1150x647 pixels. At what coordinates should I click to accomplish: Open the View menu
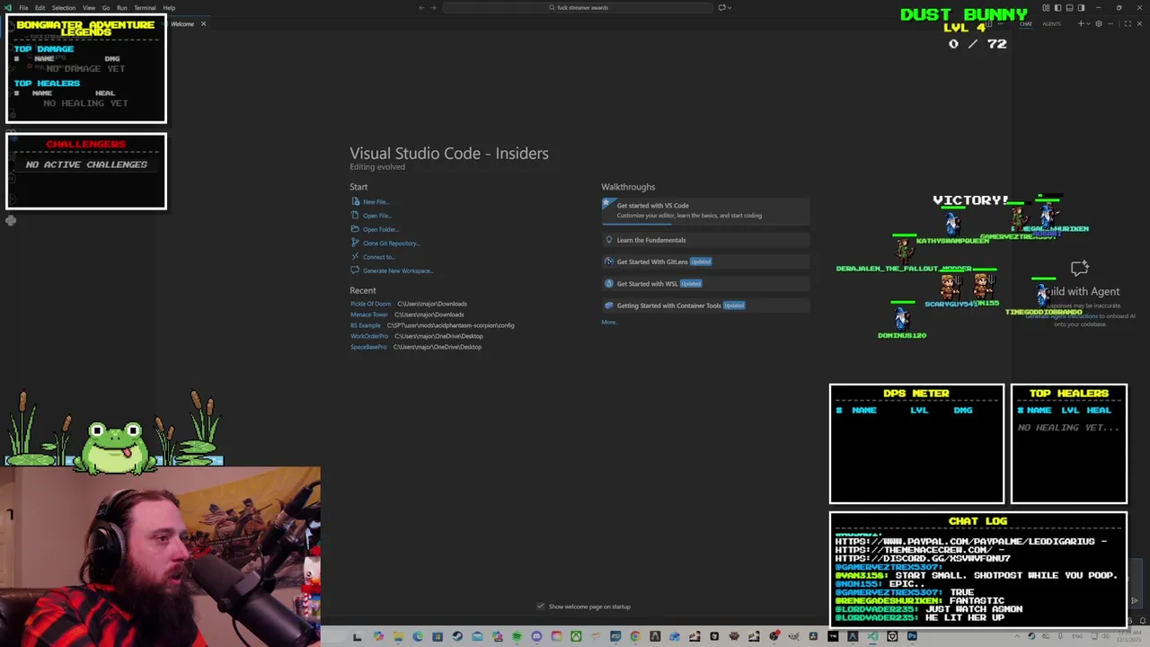[x=89, y=7]
